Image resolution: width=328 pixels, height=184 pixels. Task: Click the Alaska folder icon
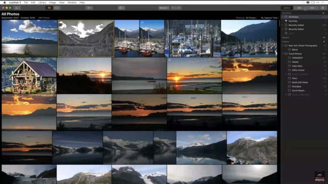click(290, 62)
